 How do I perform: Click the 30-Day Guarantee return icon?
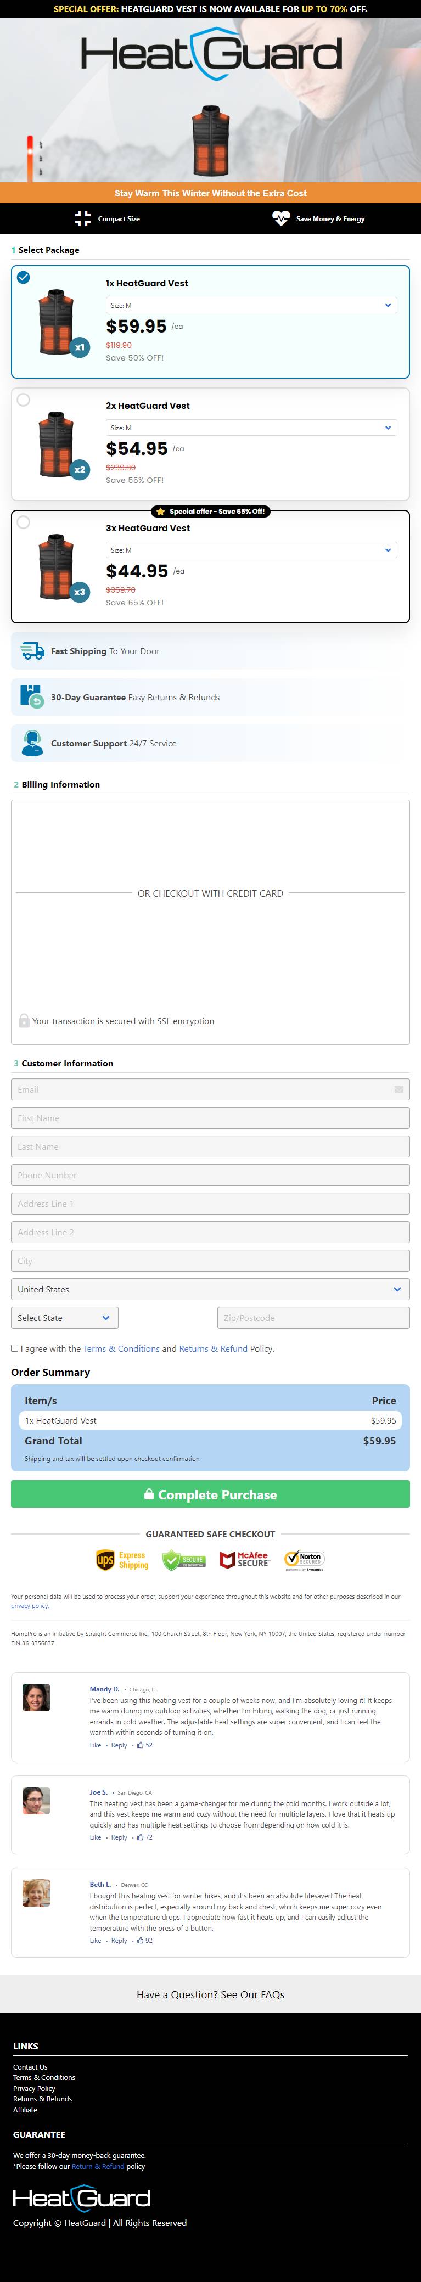pyautogui.click(x=32, y=697)
